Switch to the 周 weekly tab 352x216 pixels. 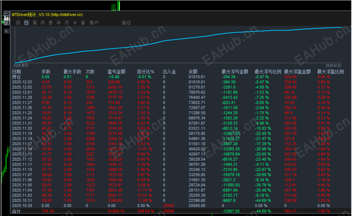click(x=34, y=23)
